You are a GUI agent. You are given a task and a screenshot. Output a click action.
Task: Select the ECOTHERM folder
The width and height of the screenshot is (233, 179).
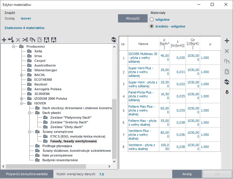pyautogui.click(x=43, y=80)
